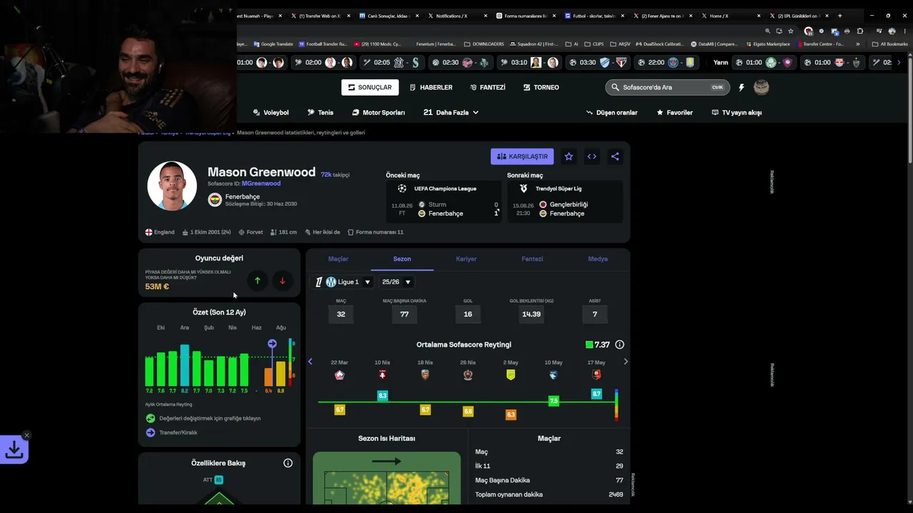This screenshot has height=513, width=913.
Task: Select Motor Sporları in the sports bar
Action: [x=379, y=113]
